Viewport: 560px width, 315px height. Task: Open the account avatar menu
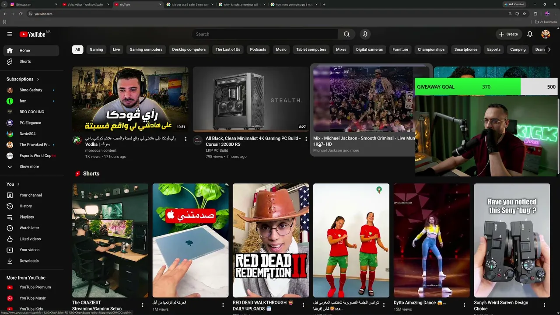pyautogui.click(x=546, y=34)
